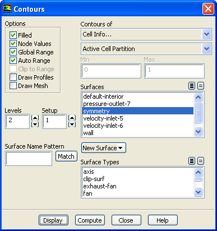The height and width of the screenshot is (231, 217).
Task: Select exhaust-fan surface type
Action: [x=138, y=186]
